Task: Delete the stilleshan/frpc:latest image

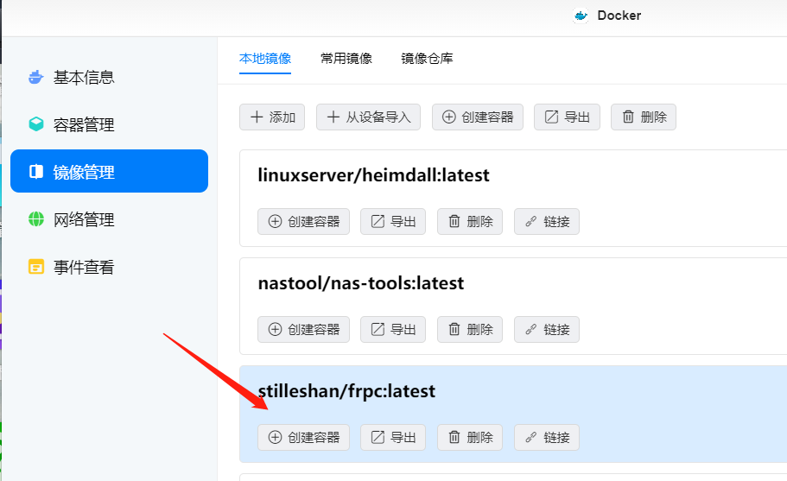Action: pyautogui.click(x=470, y=437)
